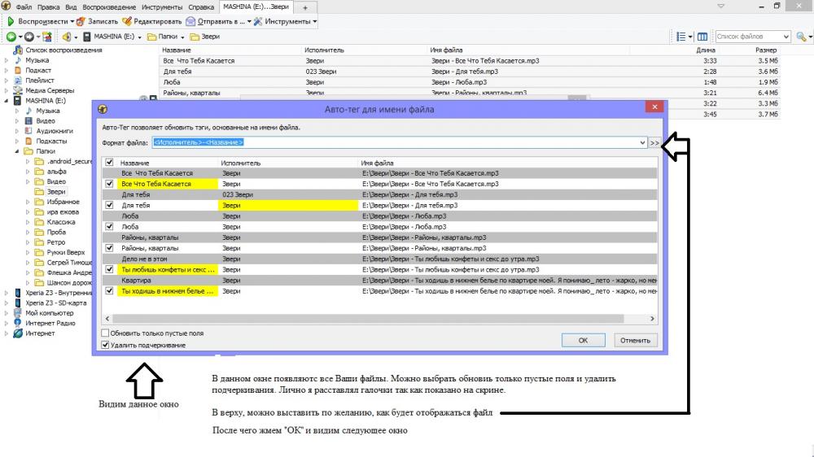Viewport: 814px width, 457px height.
Task: Click the MediaMonkey logo icon in title bar
Action: point(6,6)
